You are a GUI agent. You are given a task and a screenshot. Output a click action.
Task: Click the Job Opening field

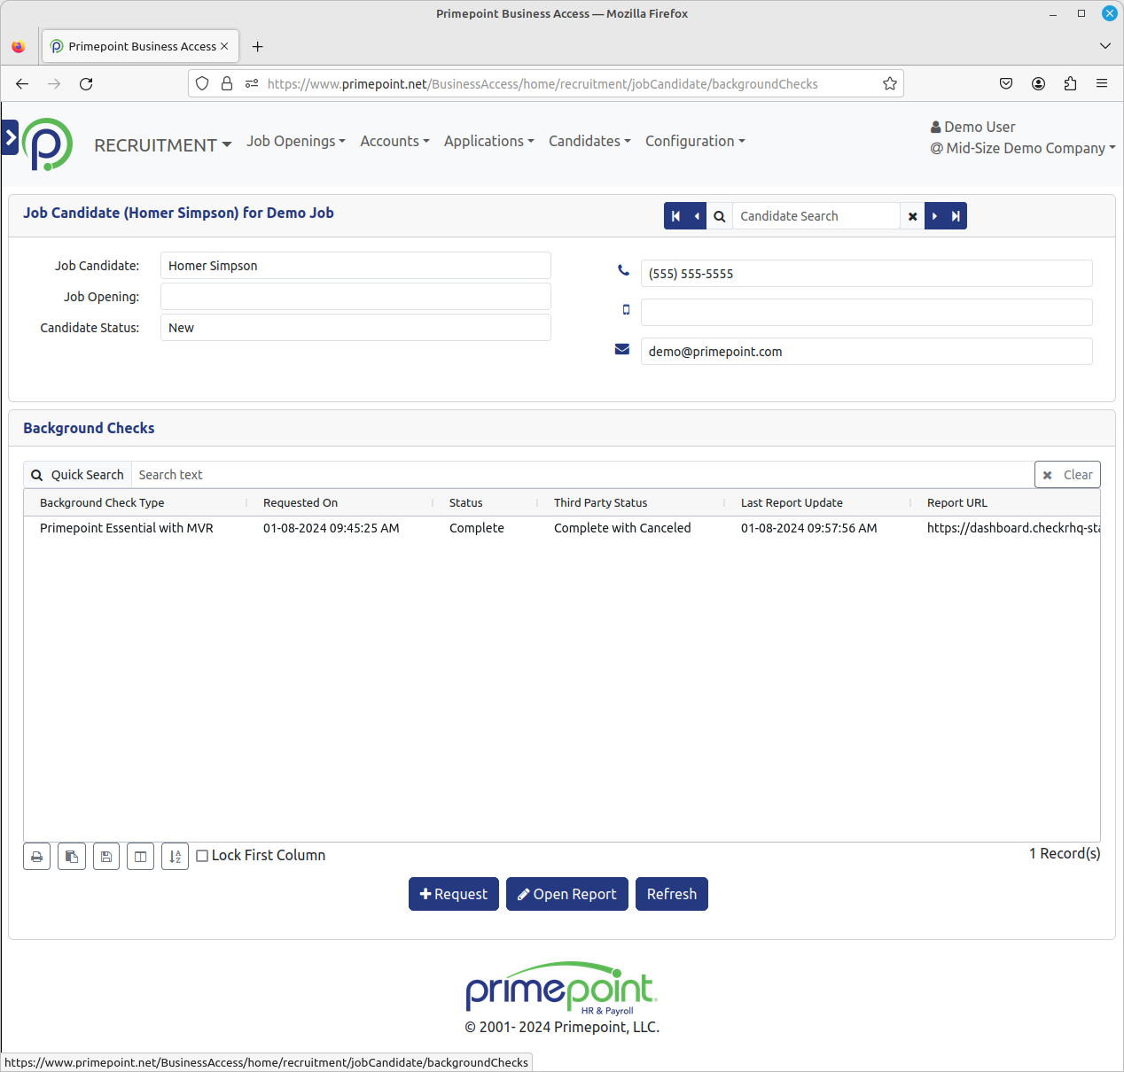tap(355, 297)
